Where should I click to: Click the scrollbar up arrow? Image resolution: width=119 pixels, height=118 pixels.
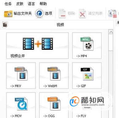(111, 32)
